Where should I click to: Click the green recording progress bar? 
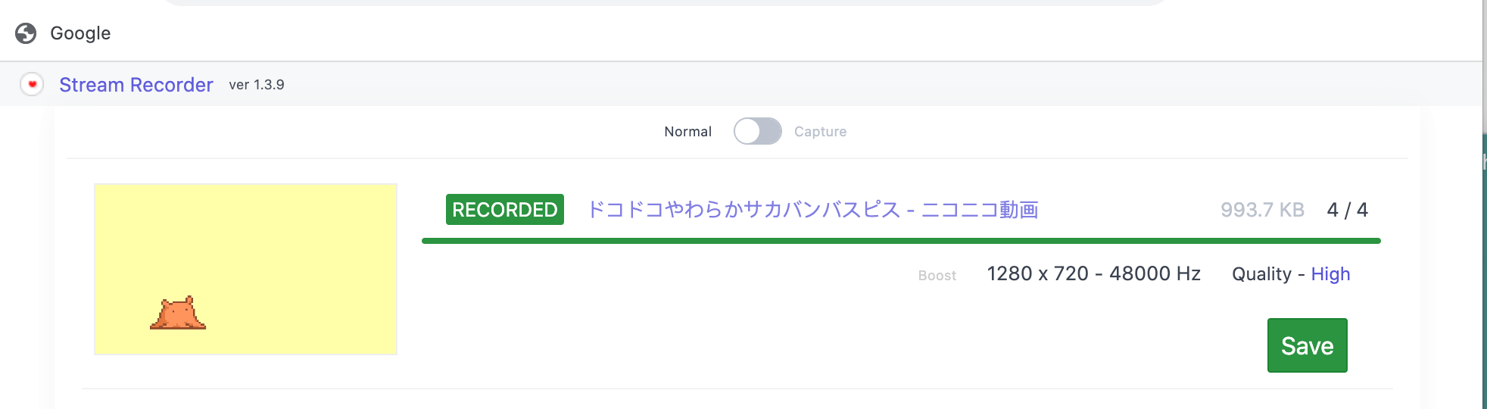901,241
